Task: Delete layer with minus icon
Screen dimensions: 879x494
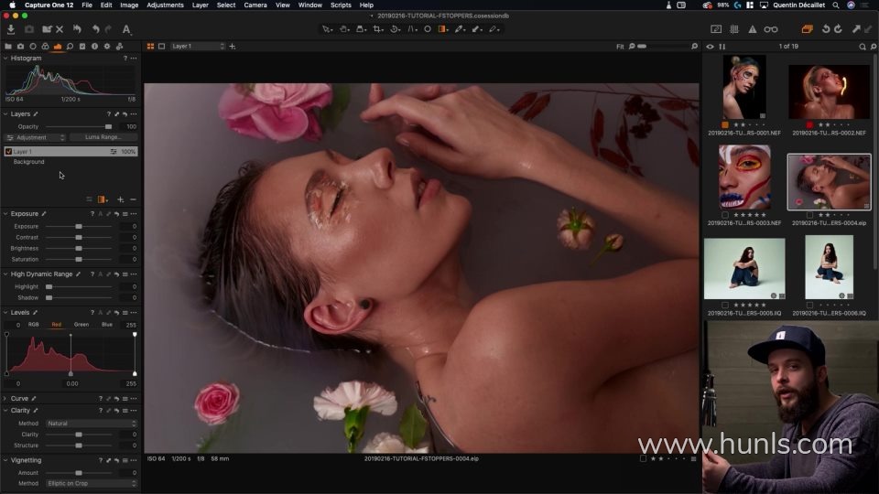Action: (133, 199)
